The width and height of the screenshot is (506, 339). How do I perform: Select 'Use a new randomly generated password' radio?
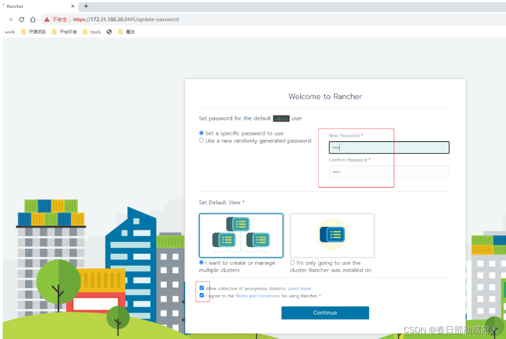click(x=201, y=141)
